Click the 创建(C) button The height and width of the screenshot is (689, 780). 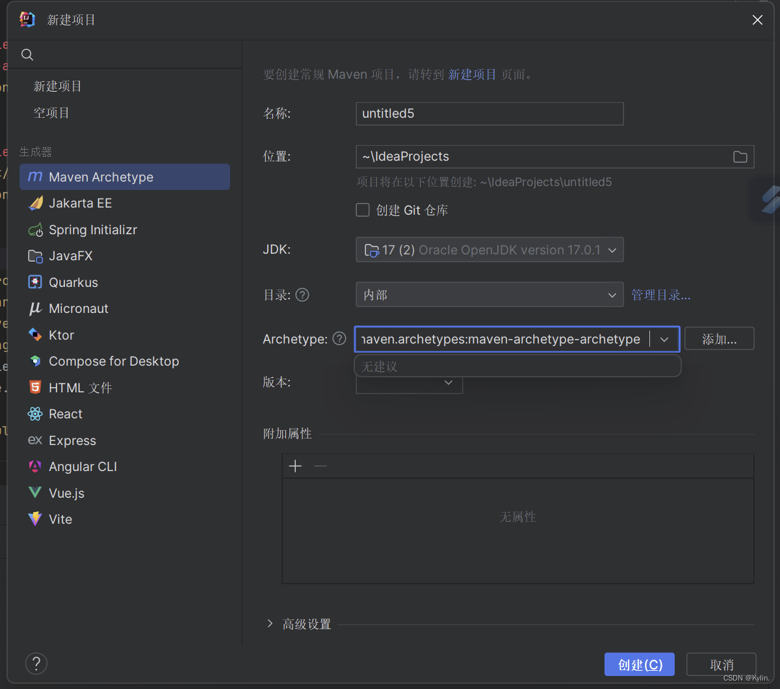(639, 664)
